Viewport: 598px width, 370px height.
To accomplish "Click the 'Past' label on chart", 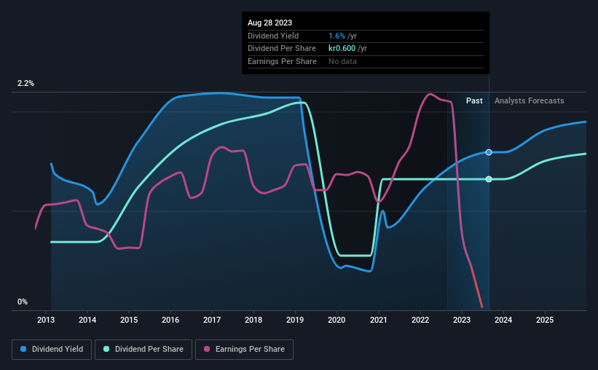I will coord(474,101).
